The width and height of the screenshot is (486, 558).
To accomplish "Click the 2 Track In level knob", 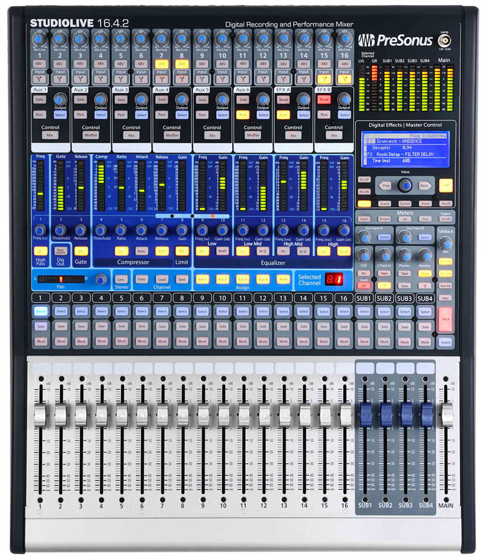I will coord(384,255).
